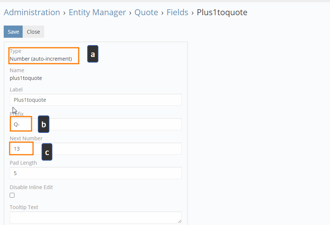Image resolution: width=330 pixels, height=225 pixels.
Task: Click the plus1toquote name value text
Action: pos(26,78)
